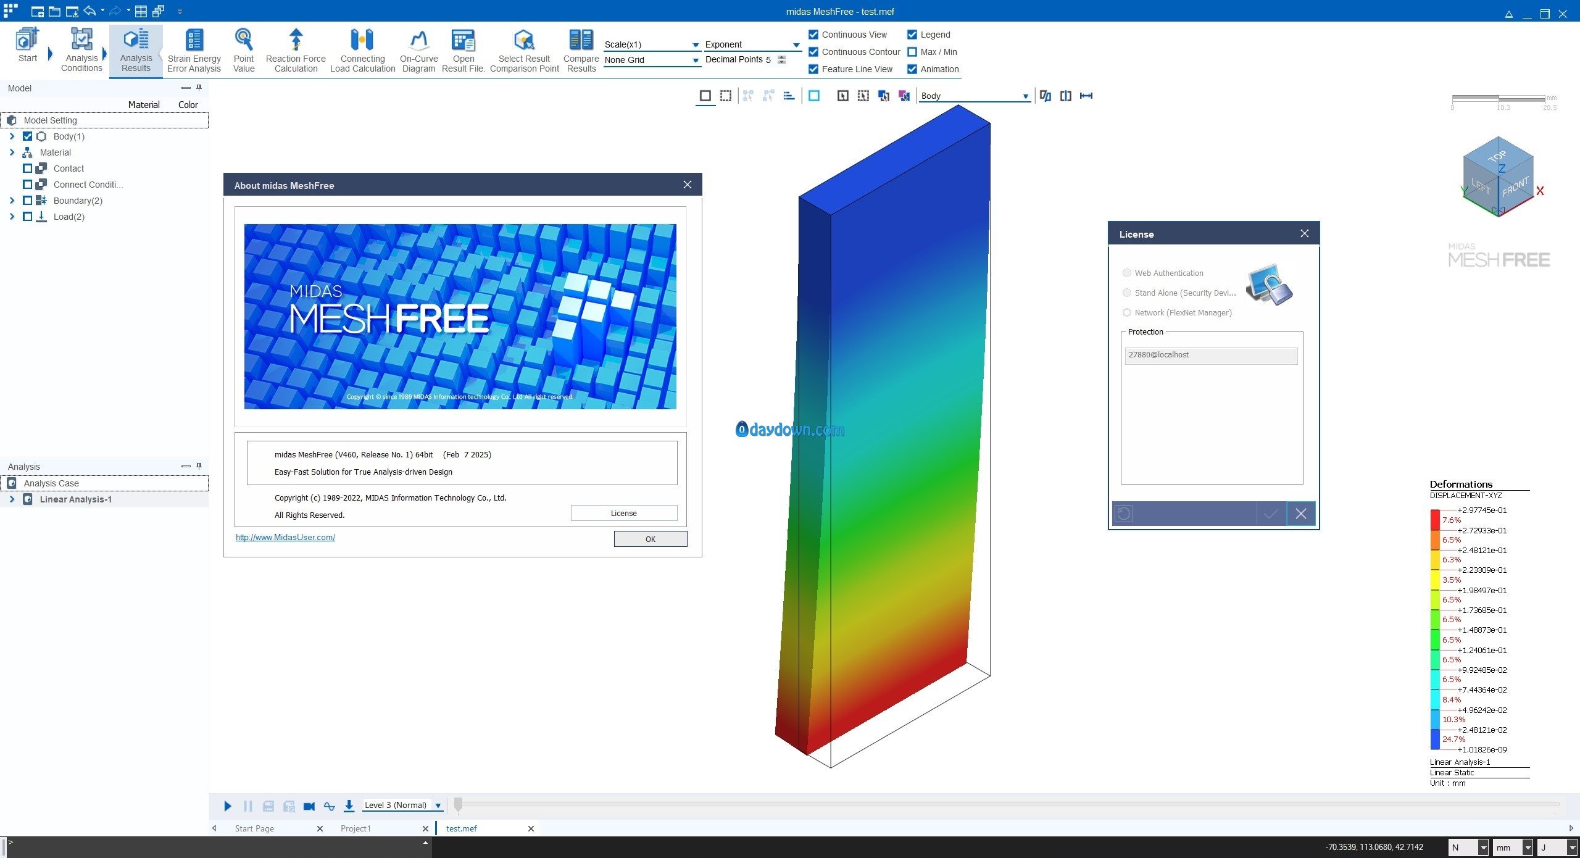The width and height of the screenshot is (1580, 858).
Task: Check the Contact item checkbox
Action: [x=27, y=169]
